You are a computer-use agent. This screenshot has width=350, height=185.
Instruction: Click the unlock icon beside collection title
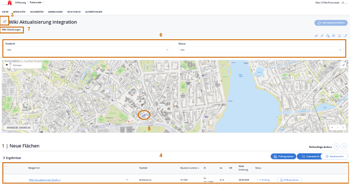point(5,22)
